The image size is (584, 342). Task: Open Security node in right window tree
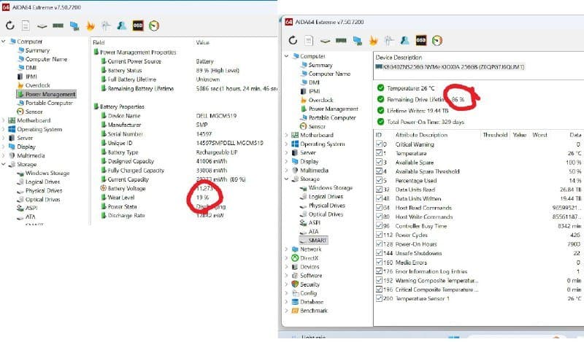(305, 284)
